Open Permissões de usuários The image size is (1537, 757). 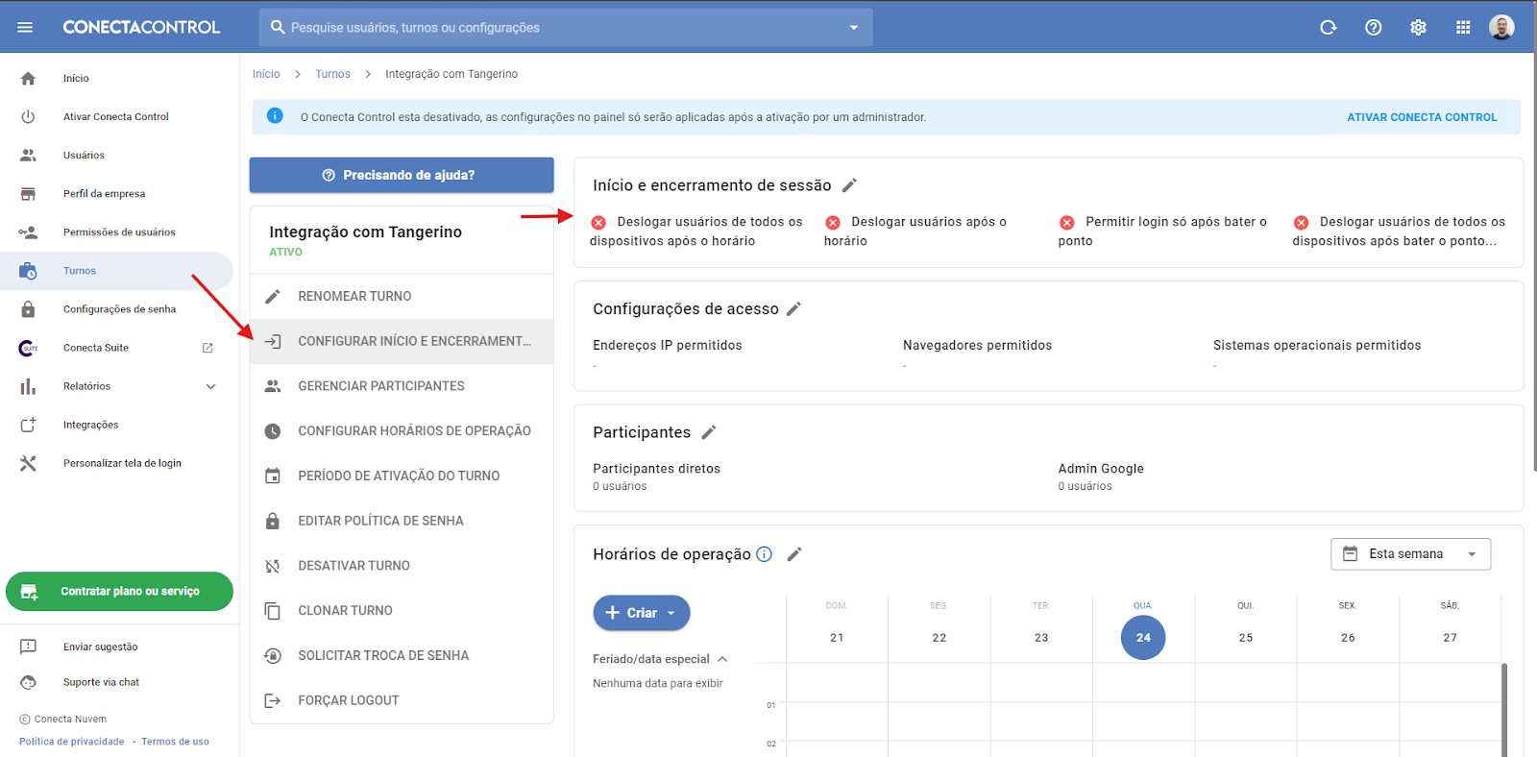[119, 232]
